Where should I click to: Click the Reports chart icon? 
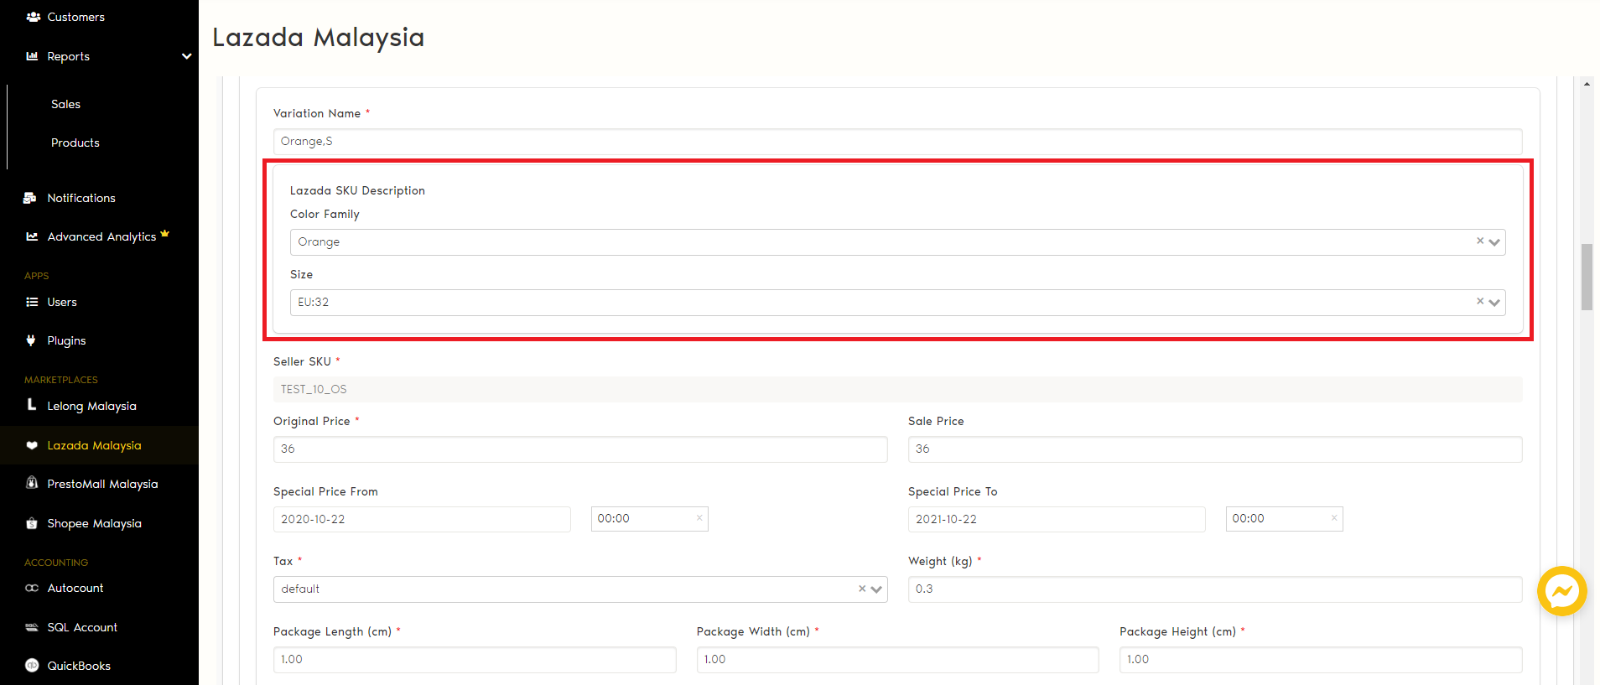click(x=32, y=56)
